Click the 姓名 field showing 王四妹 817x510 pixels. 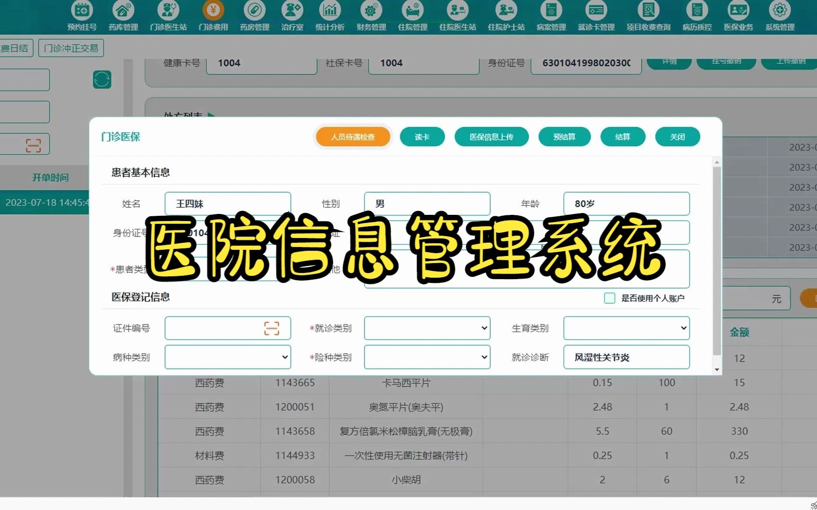point(227,204)
